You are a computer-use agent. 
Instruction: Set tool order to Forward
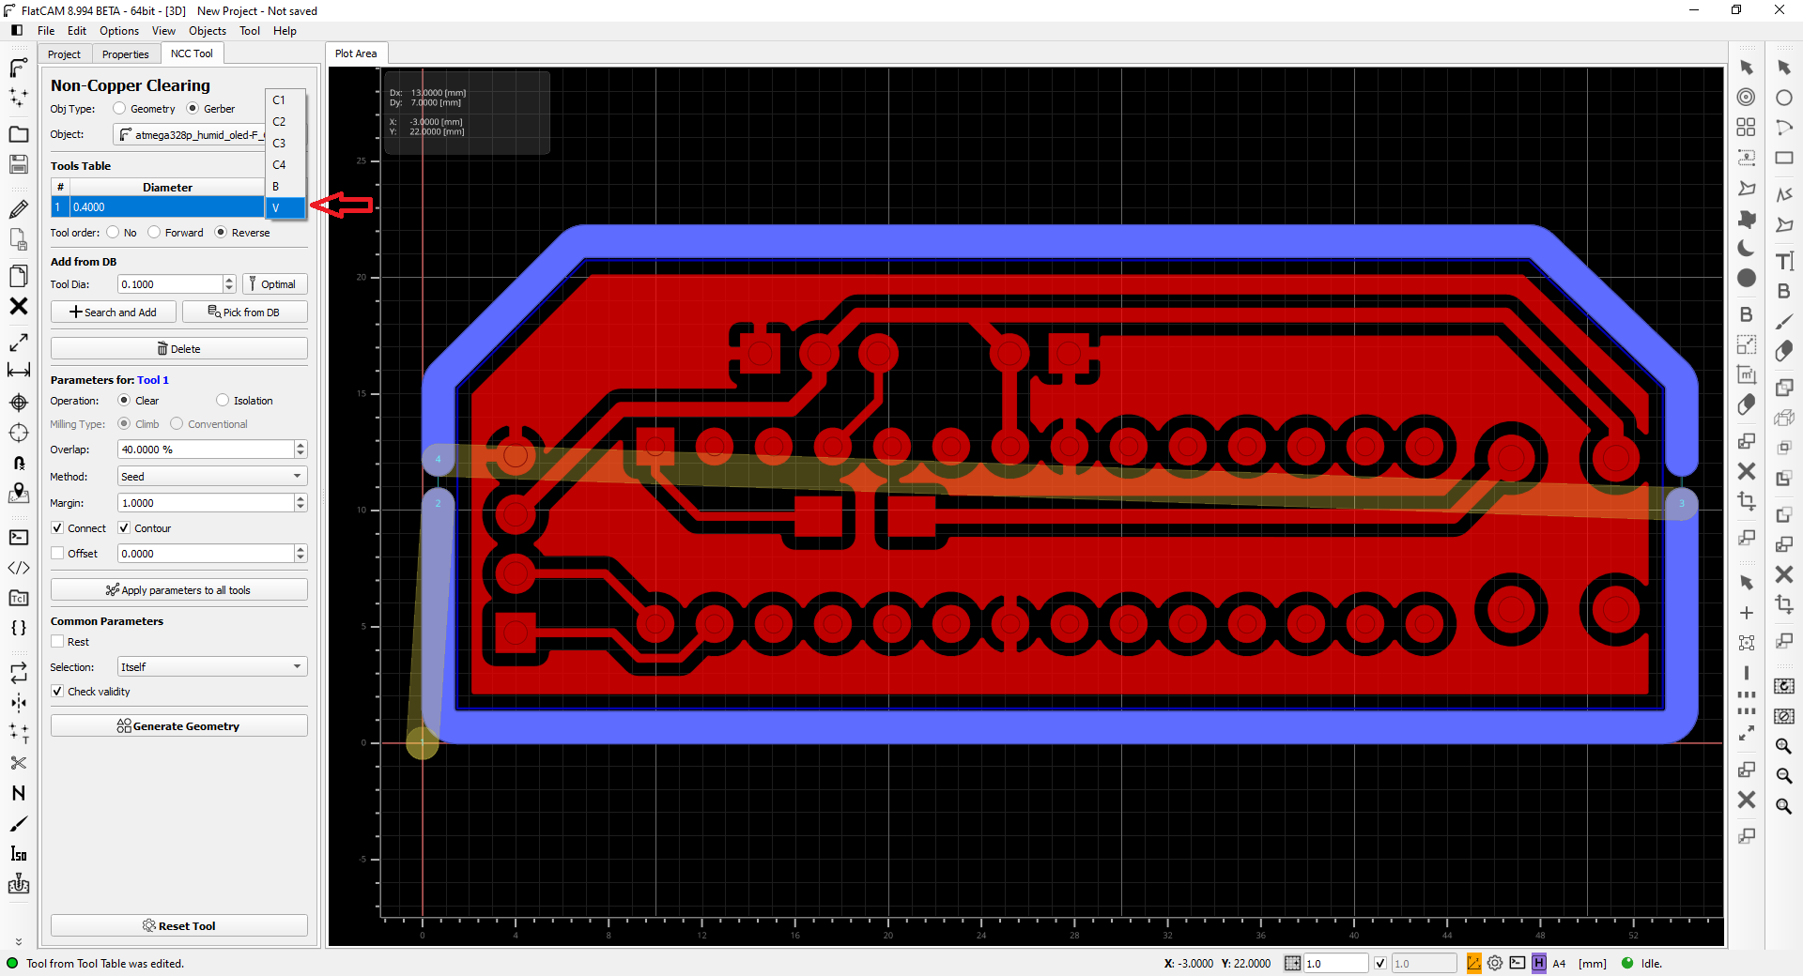(x=154, y=233)
